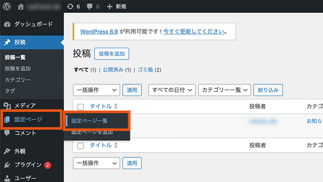
Task: Open プラグイン menu label in sidebar
Action: point(28,165)
